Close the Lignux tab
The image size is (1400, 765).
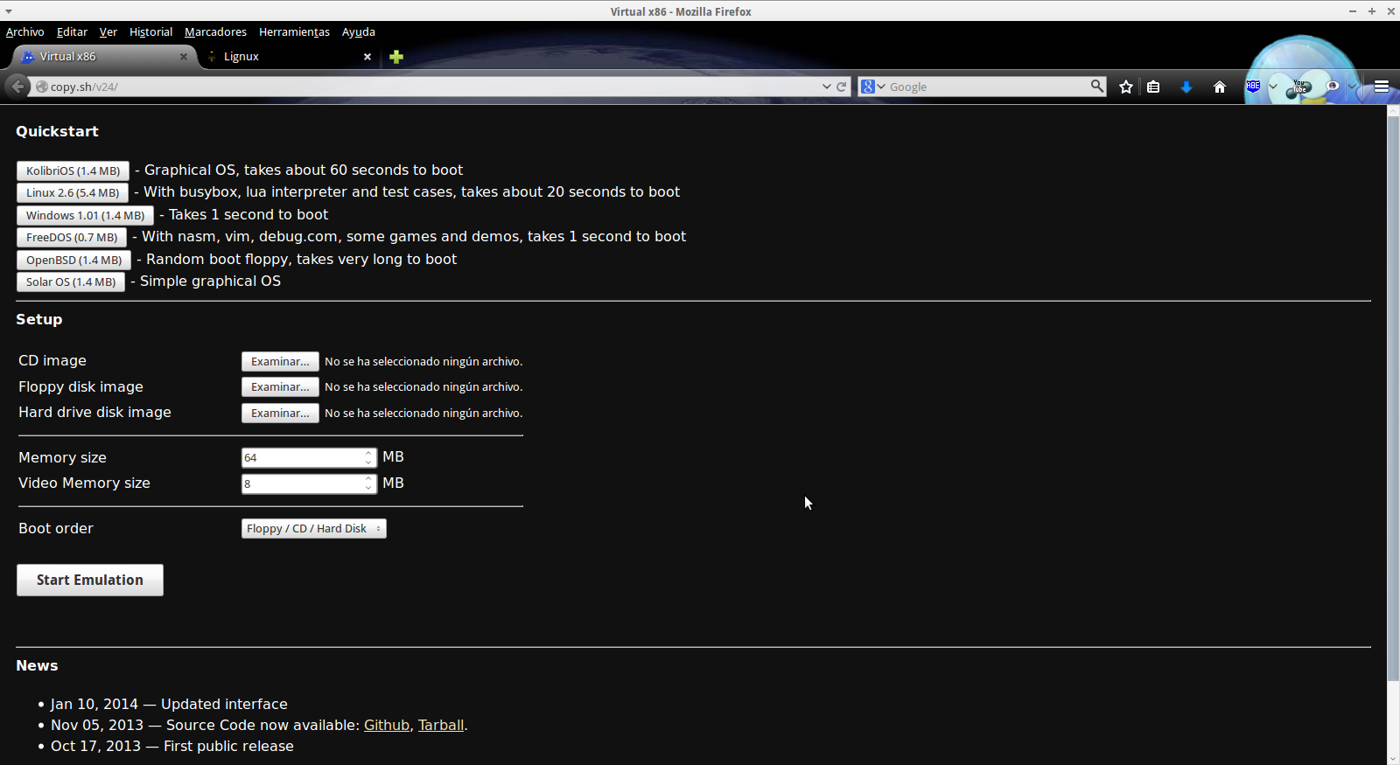pyautogui.click(x=367, y=57)
